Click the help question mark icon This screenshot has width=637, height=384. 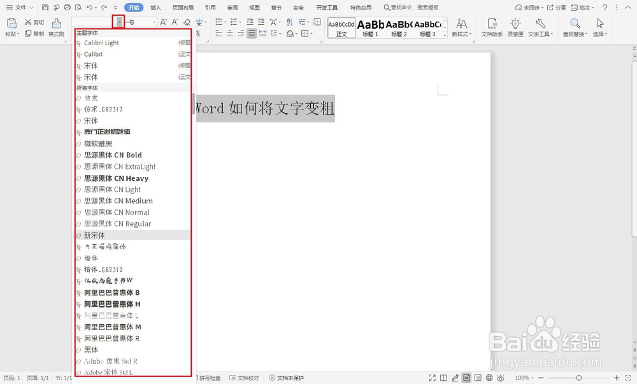tap(605, 7)
